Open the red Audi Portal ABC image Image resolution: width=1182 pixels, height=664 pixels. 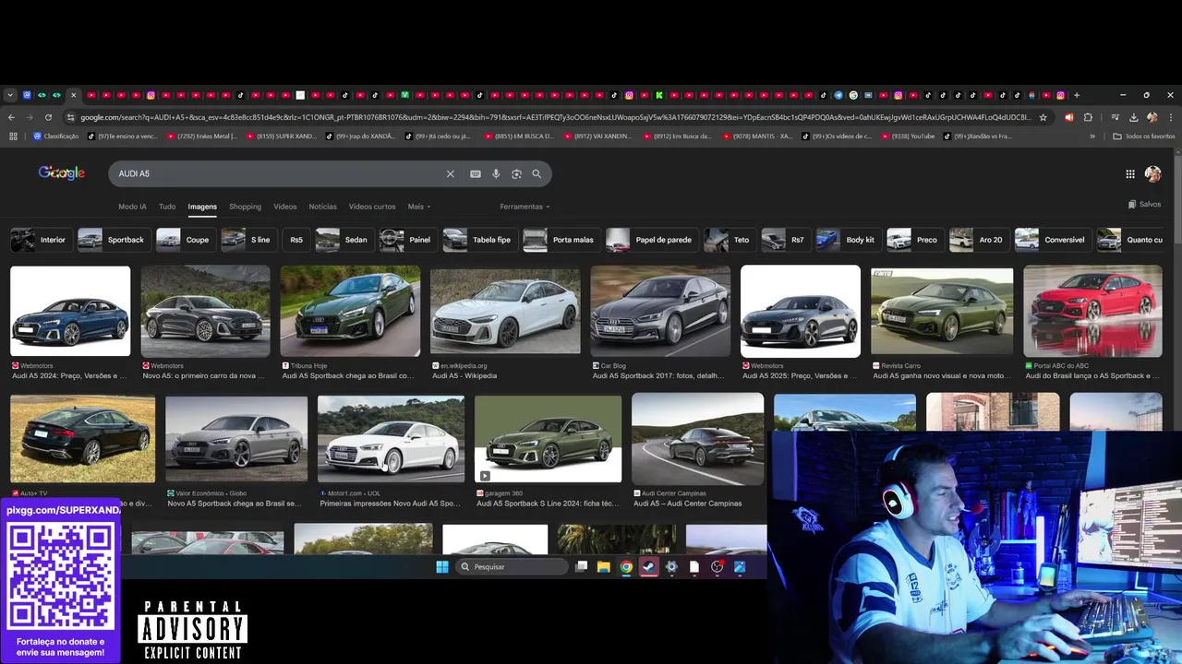[1092, 311]
